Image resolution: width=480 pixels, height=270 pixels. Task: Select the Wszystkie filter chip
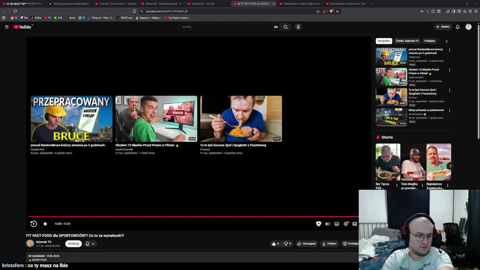click(384, 41)
